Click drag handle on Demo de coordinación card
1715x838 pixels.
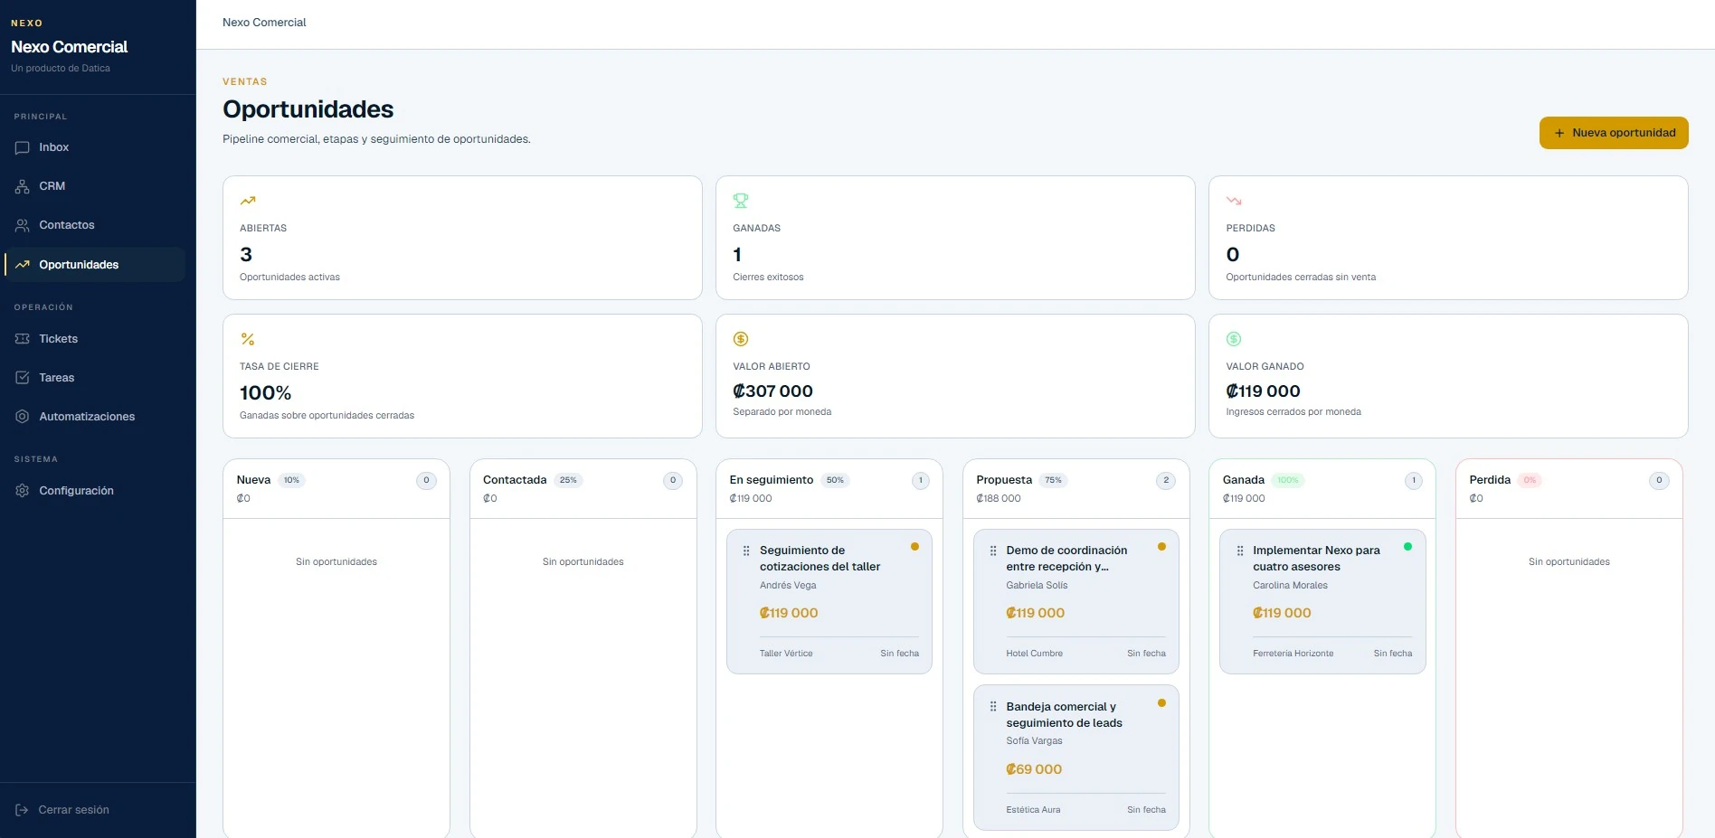coord(993,551)
